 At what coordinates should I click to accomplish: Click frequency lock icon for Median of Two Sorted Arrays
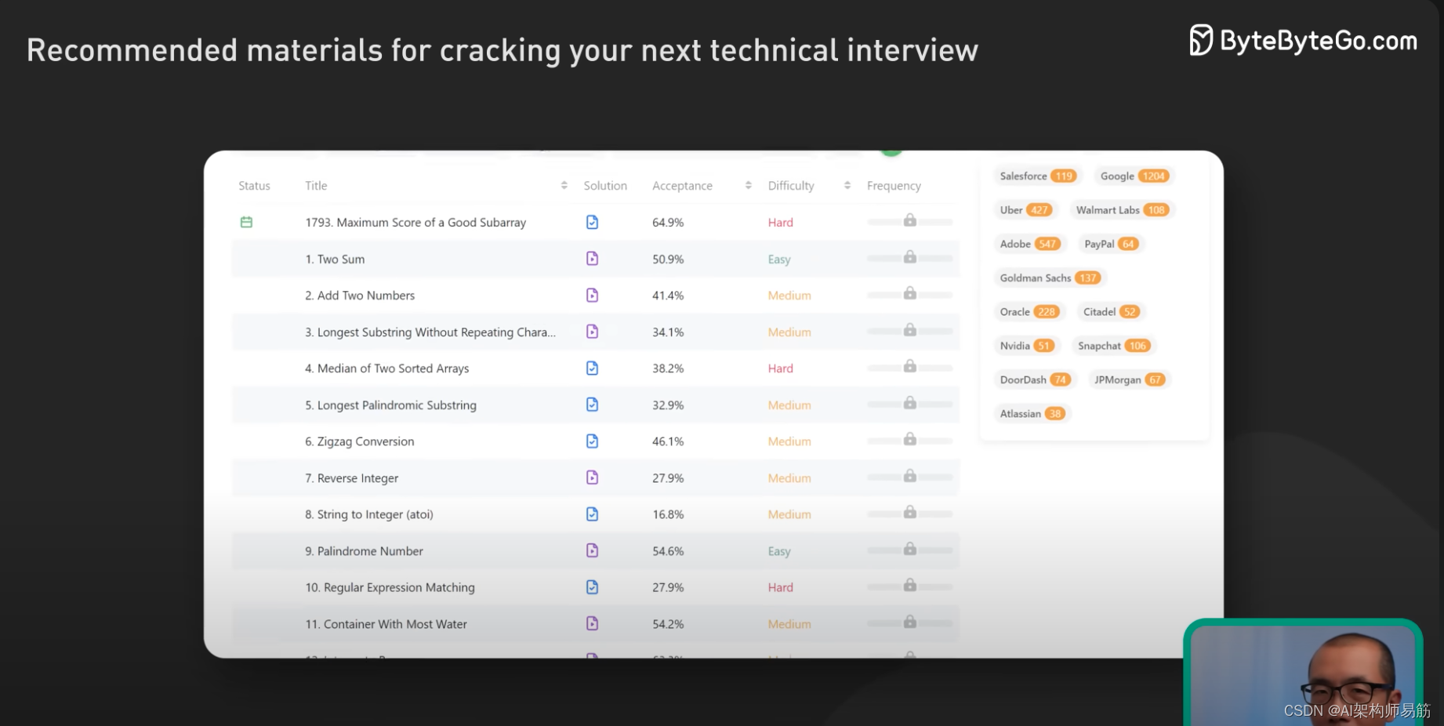click(x=909, y=366)
